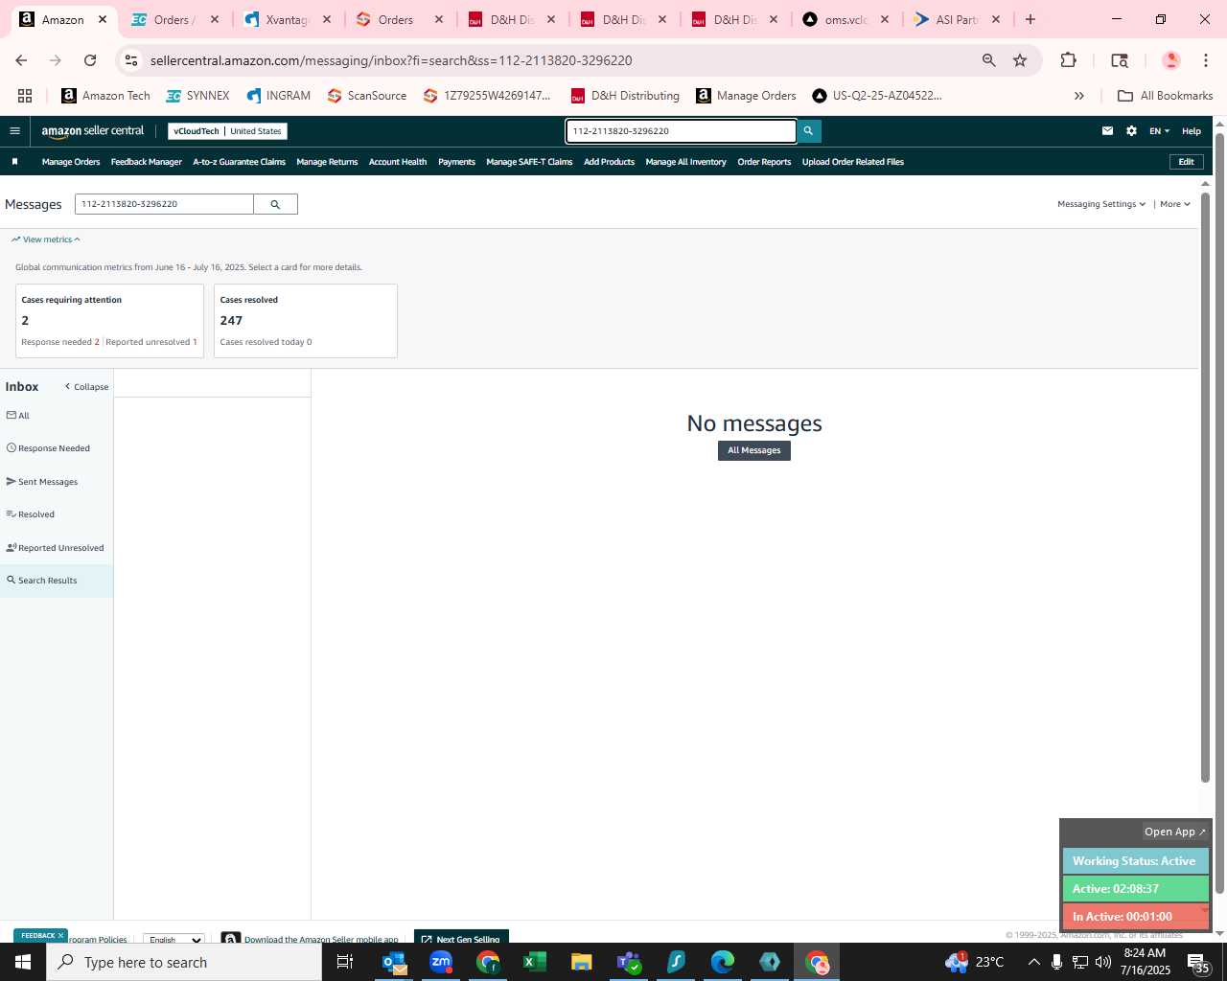Viewport: 1227px width, 981px height.
Task: Switch to the oms.vclc browser tab
Action: click(846, 19)
